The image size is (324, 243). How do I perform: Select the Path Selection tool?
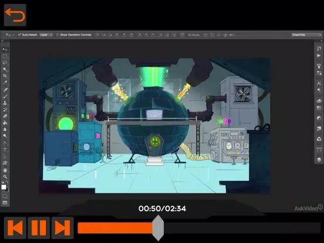coord(5,156)
